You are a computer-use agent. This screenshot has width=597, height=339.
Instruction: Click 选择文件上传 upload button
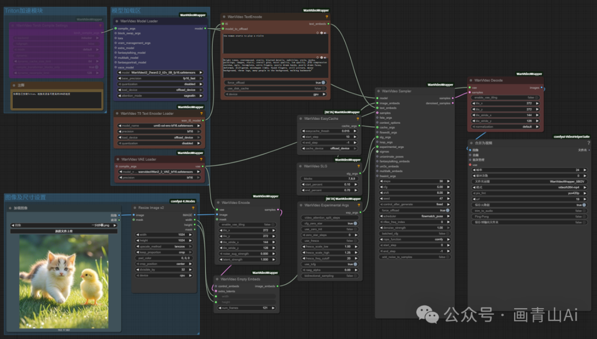[x=64, y=231]
